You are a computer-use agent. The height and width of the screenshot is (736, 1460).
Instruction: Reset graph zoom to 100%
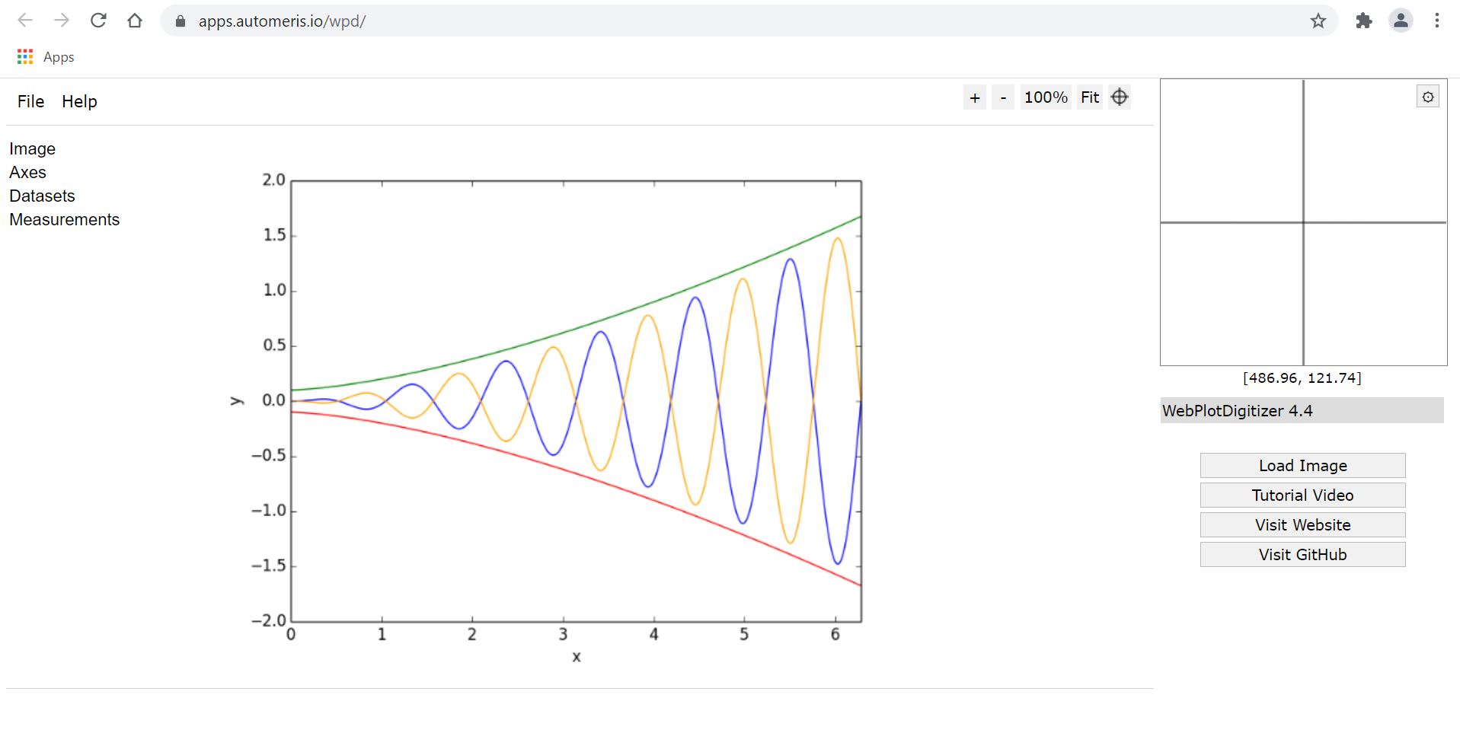tap(1046, 97)
